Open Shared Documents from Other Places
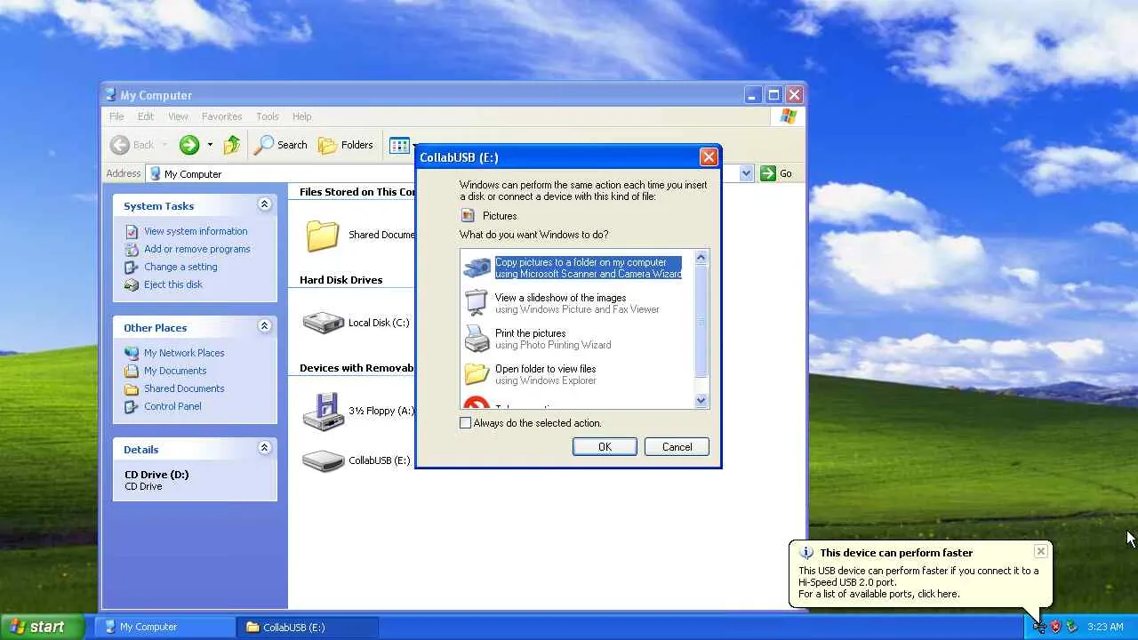The width and height of the screenshot is (1138, 640). click(x=184, y=388)
